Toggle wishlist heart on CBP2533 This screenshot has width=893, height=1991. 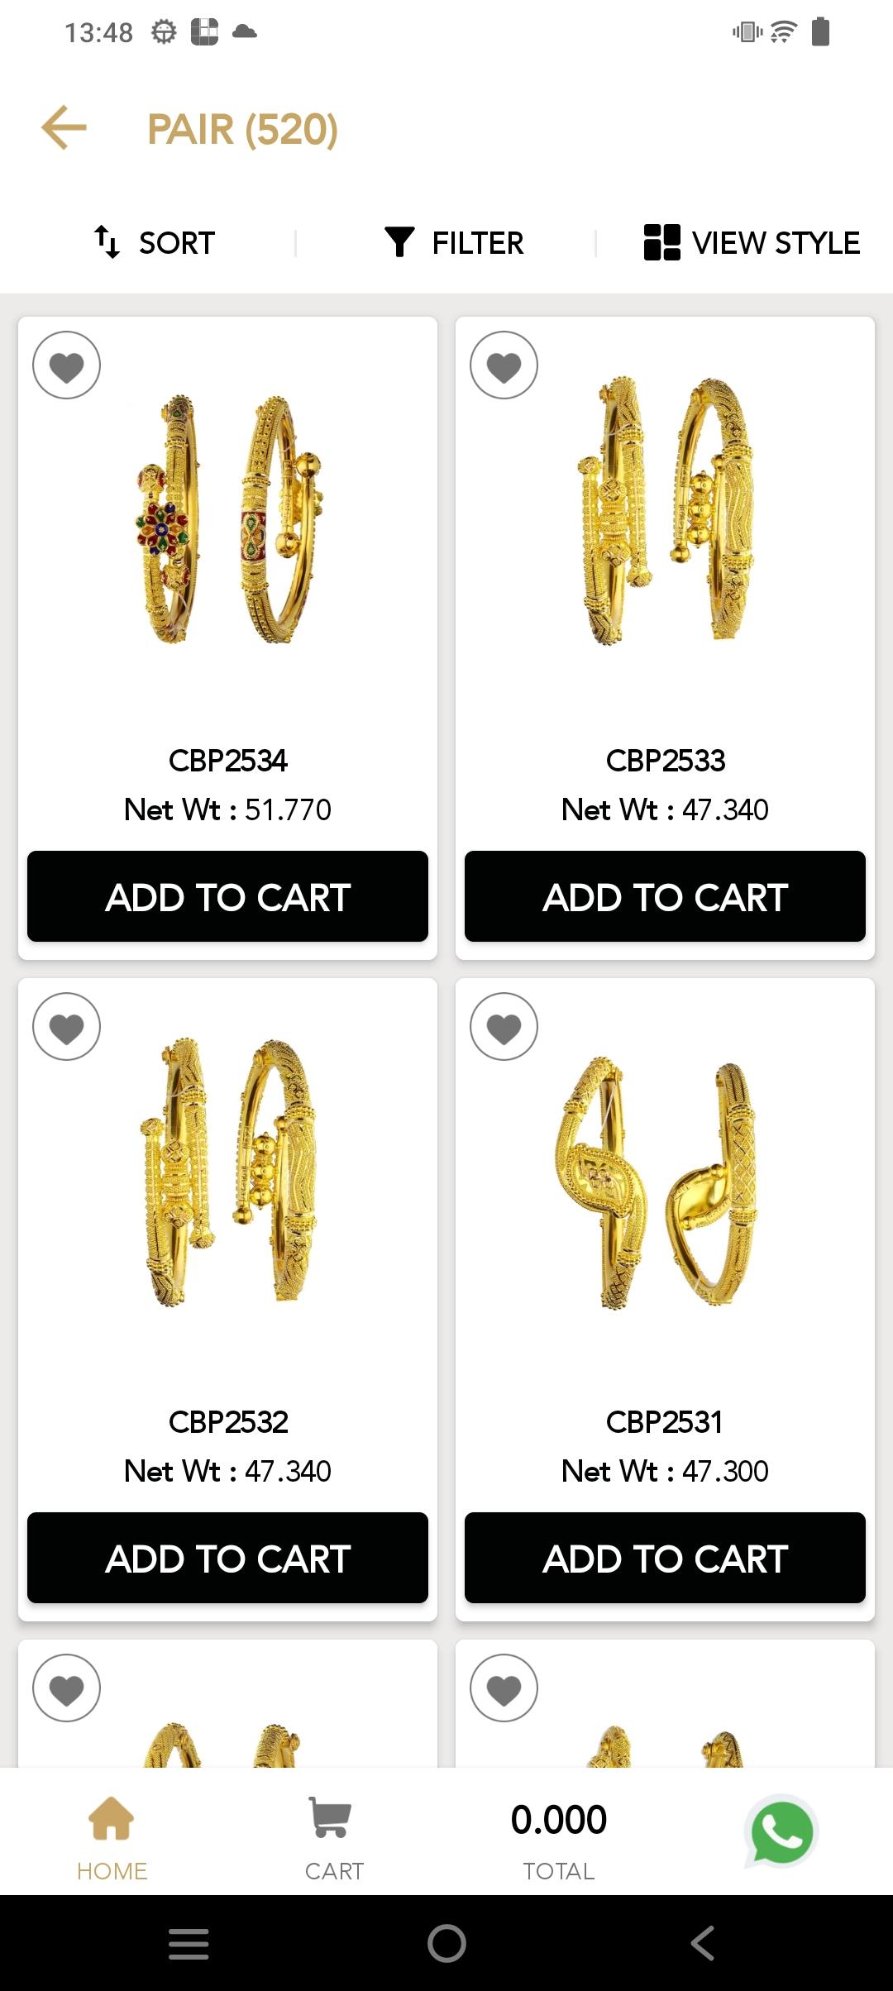(x=504, y=365)
